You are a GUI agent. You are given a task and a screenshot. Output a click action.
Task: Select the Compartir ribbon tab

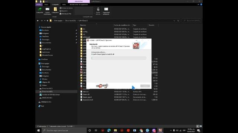(x=55, y=4)
